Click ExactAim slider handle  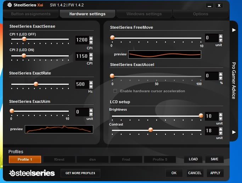12,111
